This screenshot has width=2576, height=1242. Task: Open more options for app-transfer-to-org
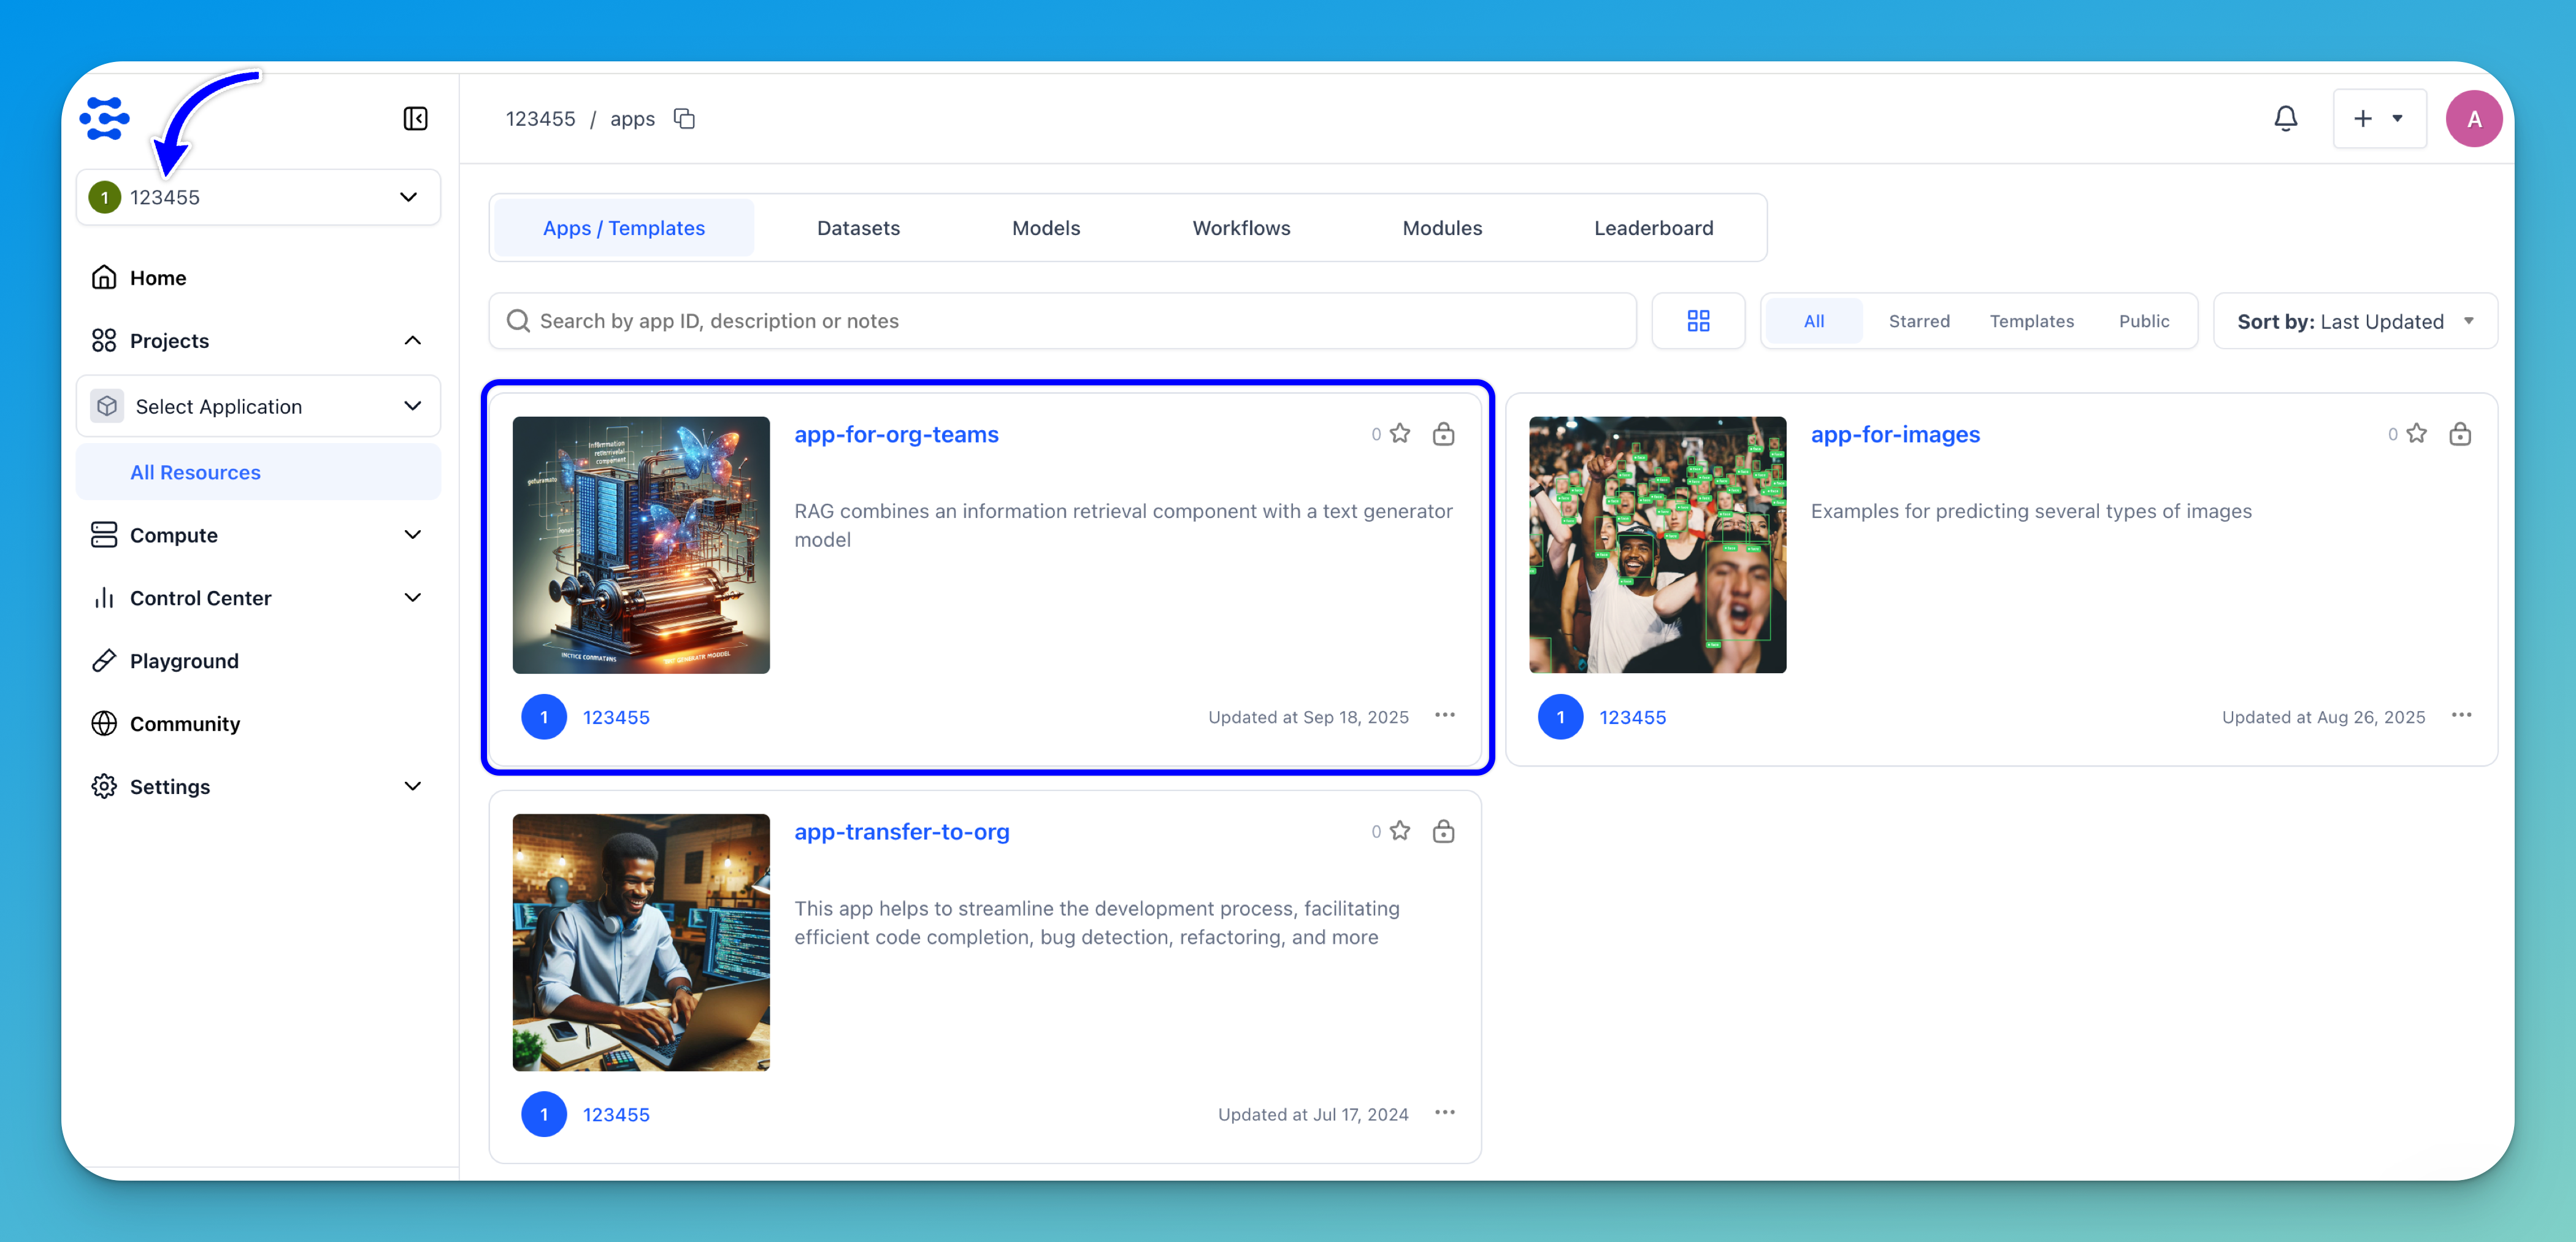[1445, 1113]
